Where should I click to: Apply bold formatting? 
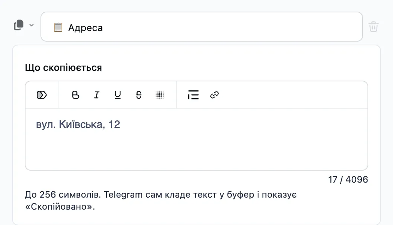(x=75, y=95)
